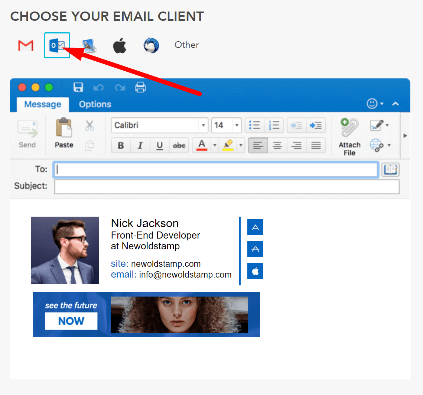Decrease the text indent
The image size is (423, 395).
(296, 125)
